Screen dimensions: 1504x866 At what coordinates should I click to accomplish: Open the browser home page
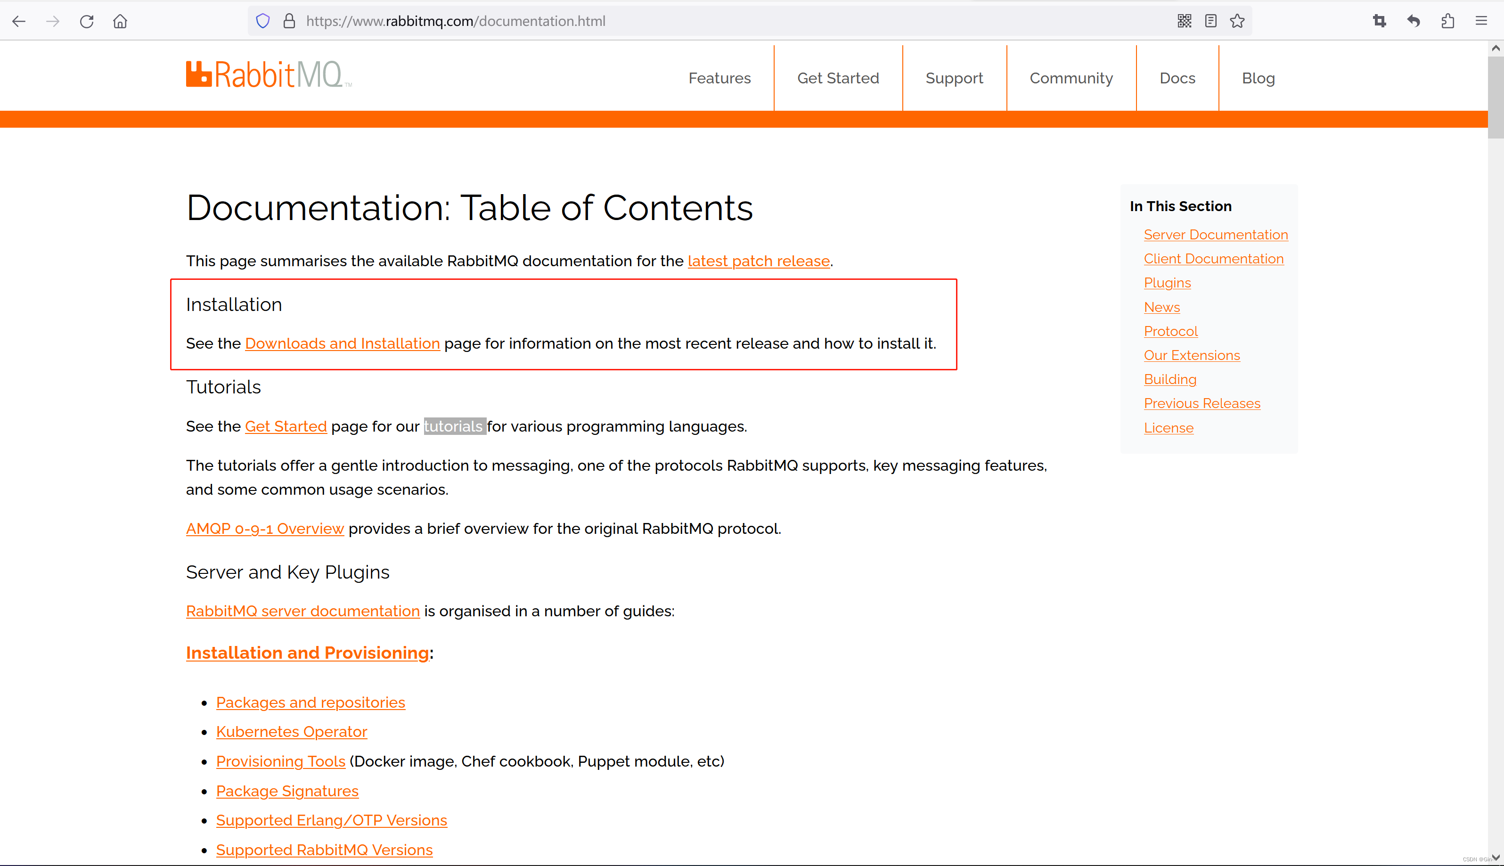click(120, 21)
